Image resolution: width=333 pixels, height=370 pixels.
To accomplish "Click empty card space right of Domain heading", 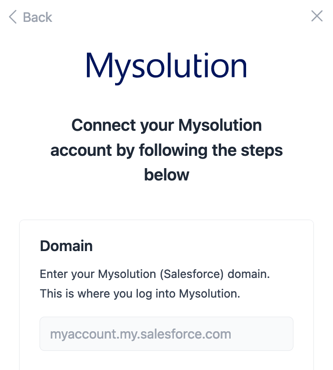I will tap(205, 246).
